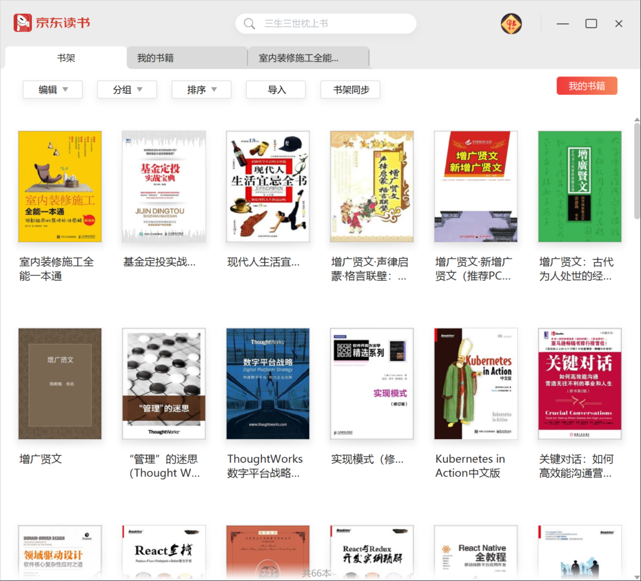Screen dimensions: 641x581
Task: Click title text 实现模式（修...
Action: 367,459
